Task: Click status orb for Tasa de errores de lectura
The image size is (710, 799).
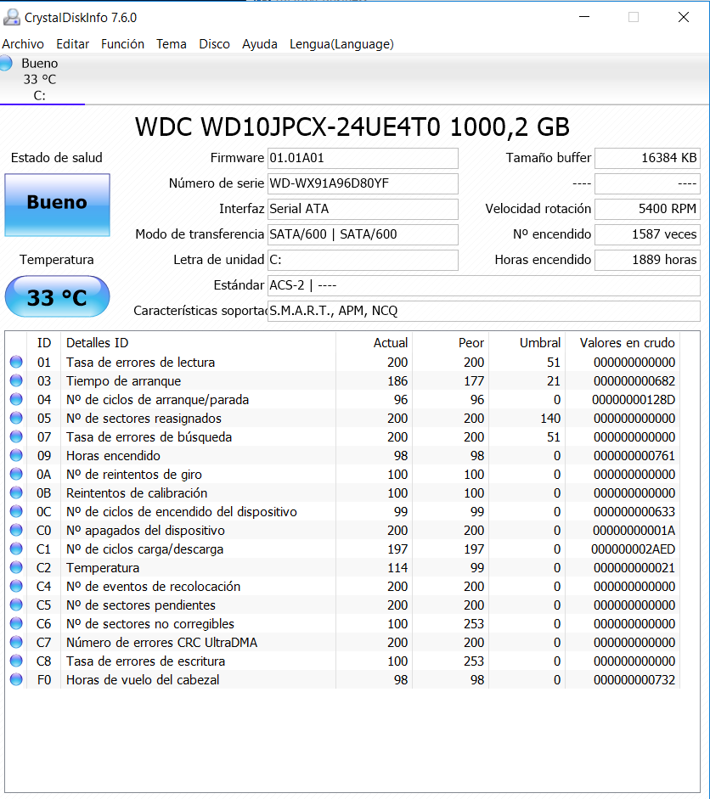Action: (16, 362)
